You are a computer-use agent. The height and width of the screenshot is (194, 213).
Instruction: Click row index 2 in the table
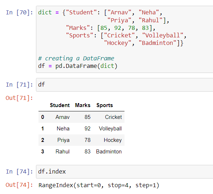43,140
